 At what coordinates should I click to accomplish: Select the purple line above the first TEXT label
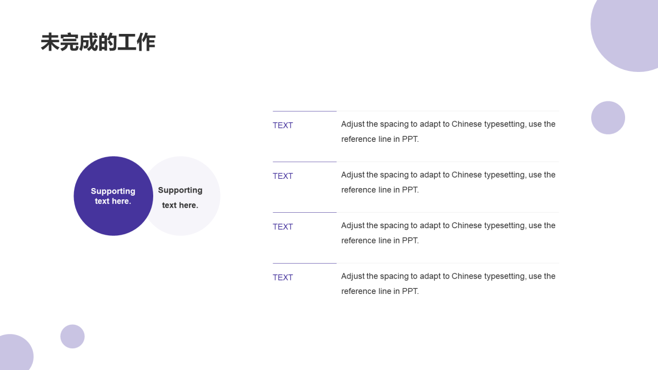click(304, 111)
